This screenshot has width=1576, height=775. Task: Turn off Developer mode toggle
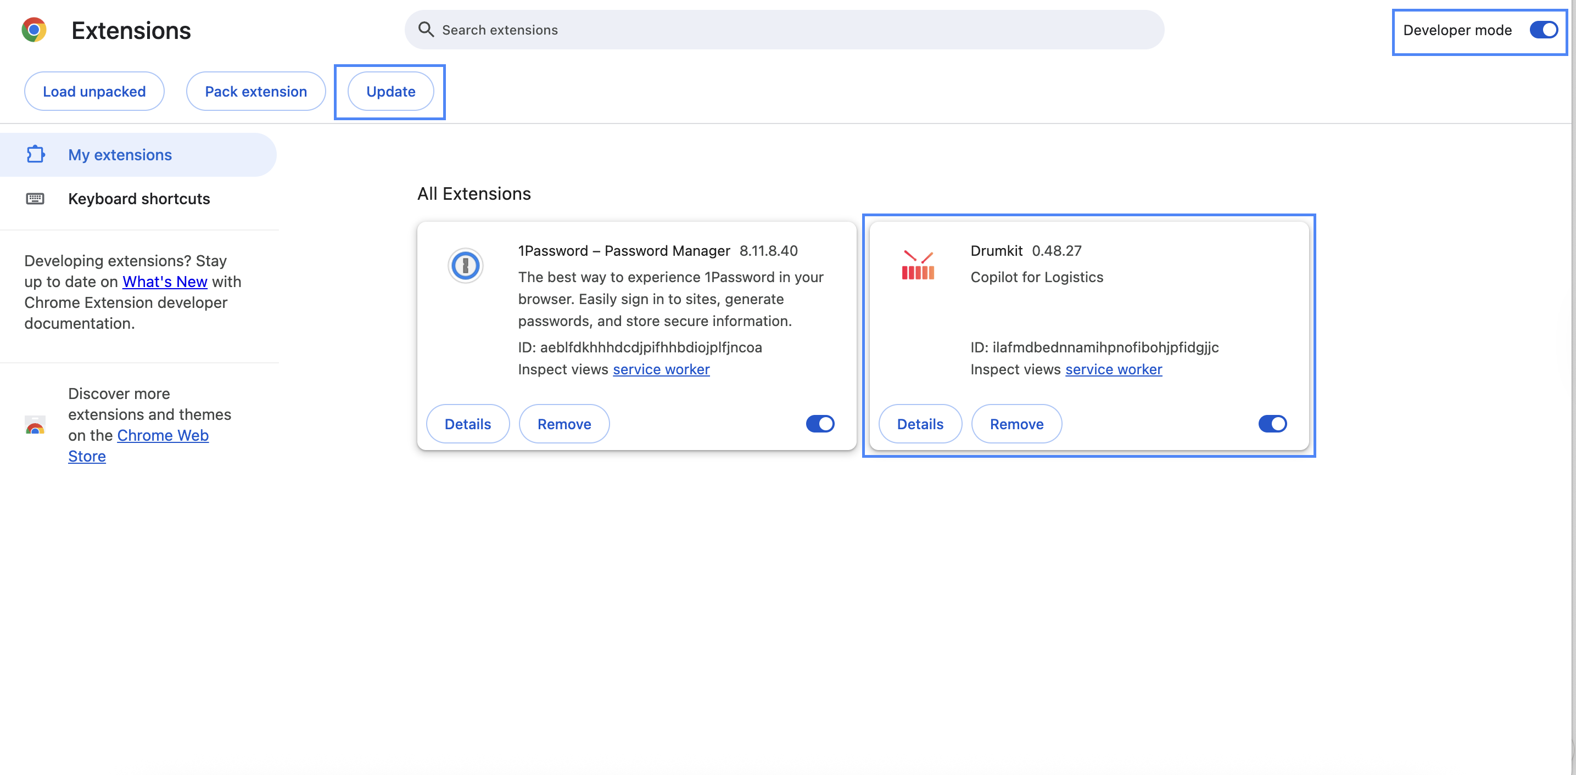tap(1544, 30)
